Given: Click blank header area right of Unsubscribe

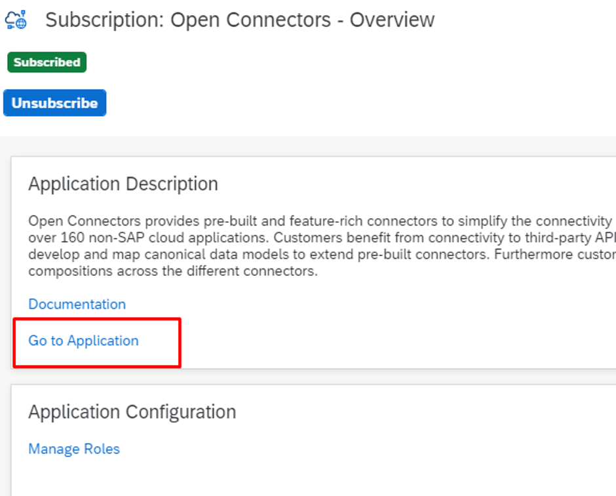Looking at the screenshot, I should click(354, 103).
